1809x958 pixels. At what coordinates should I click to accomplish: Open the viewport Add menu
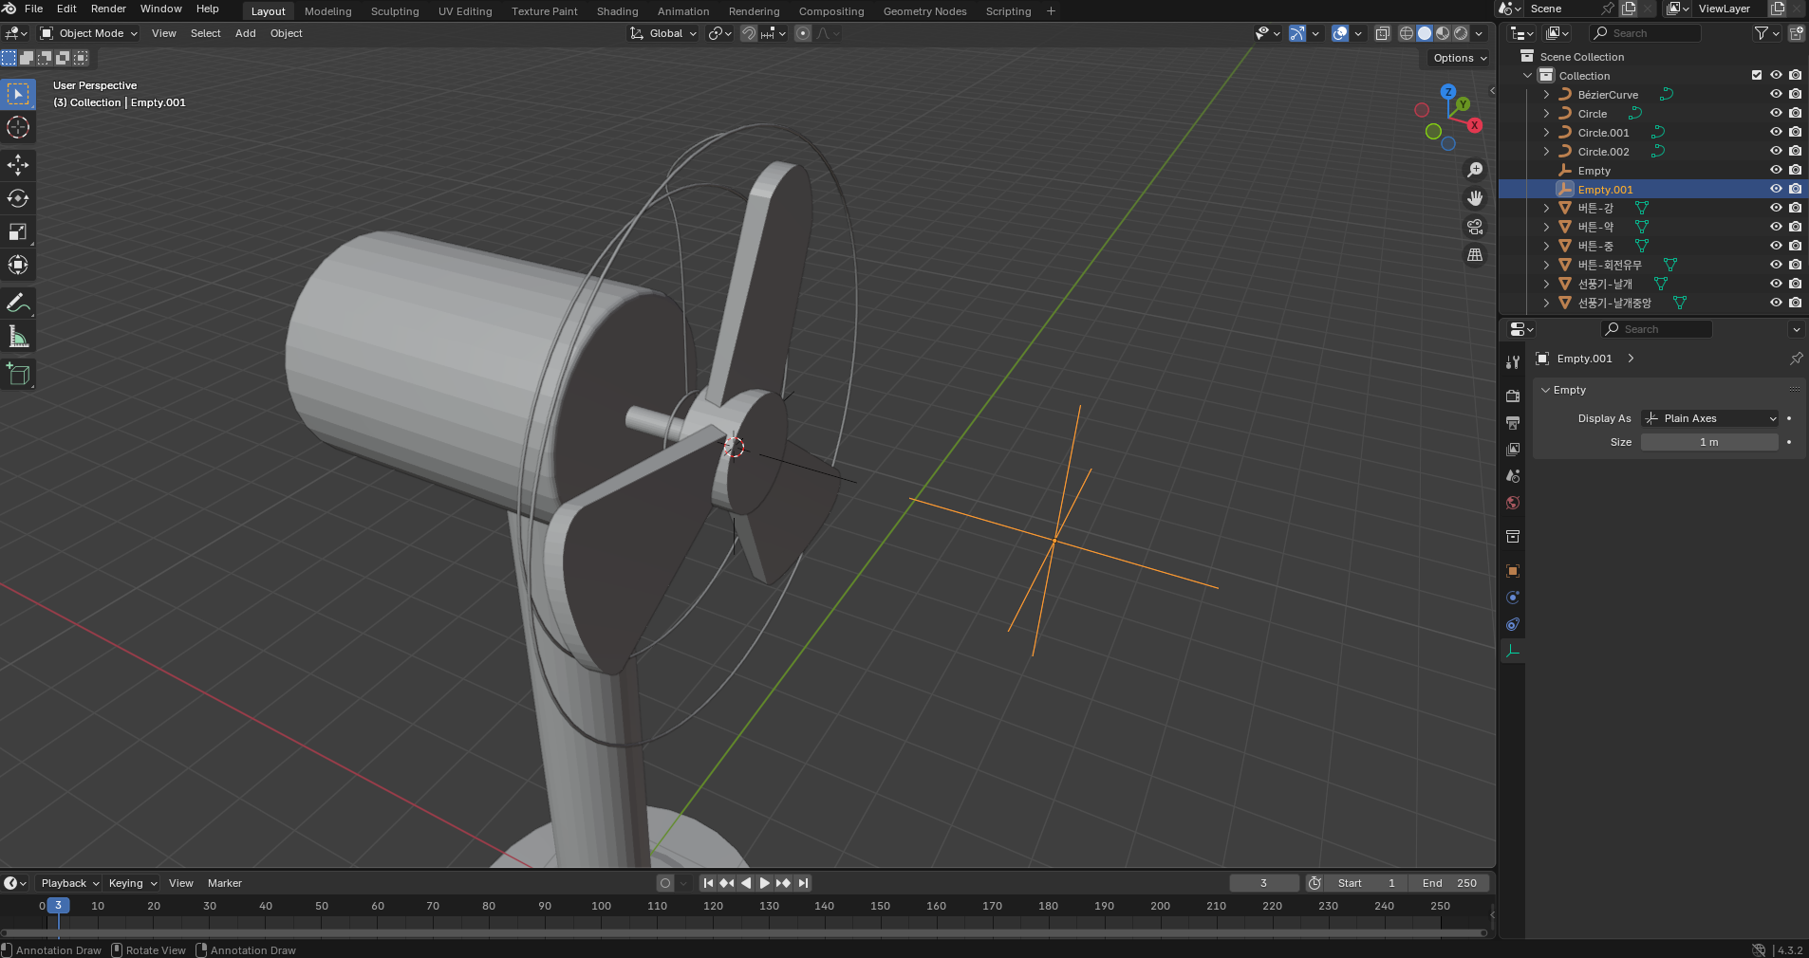coord(245,33)
